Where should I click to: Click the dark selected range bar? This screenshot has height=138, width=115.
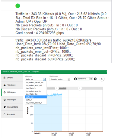point(62,89)
